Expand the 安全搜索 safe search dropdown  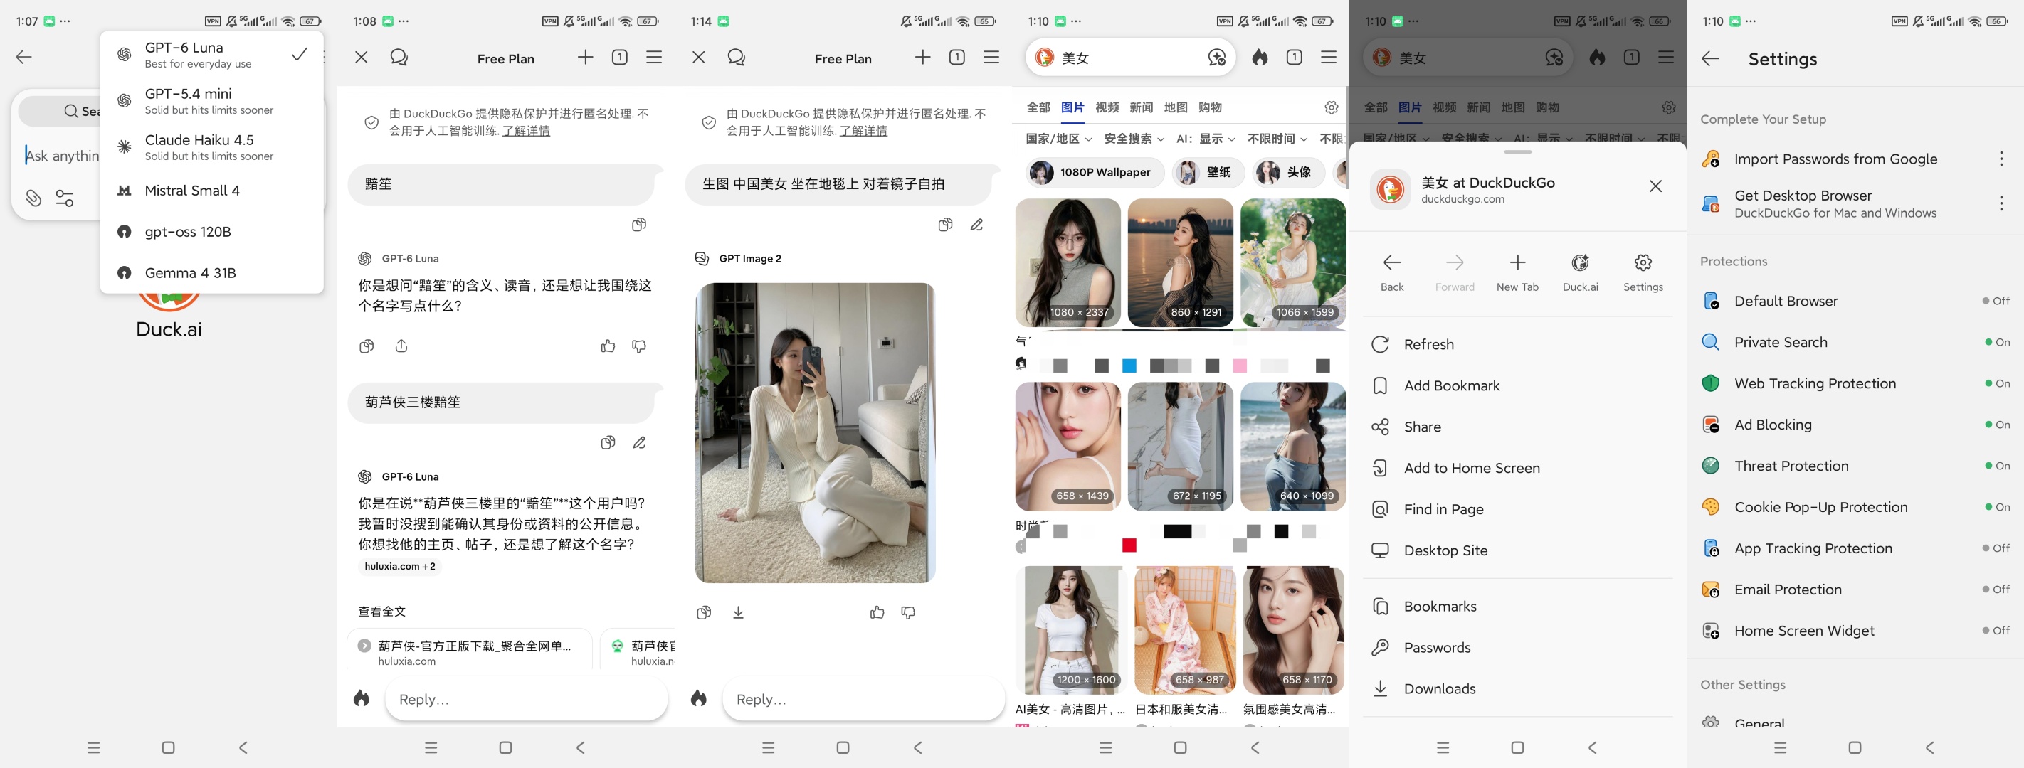click(1134, 138)
